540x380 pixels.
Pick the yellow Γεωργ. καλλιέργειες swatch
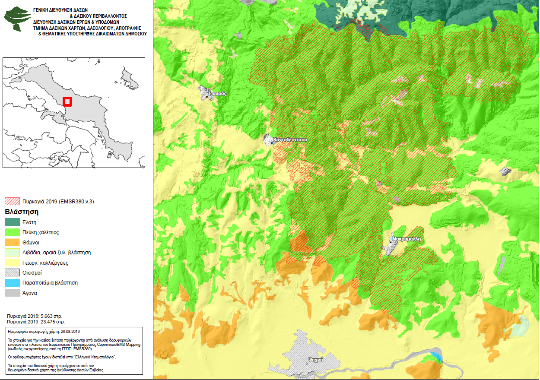coord(12,263)
